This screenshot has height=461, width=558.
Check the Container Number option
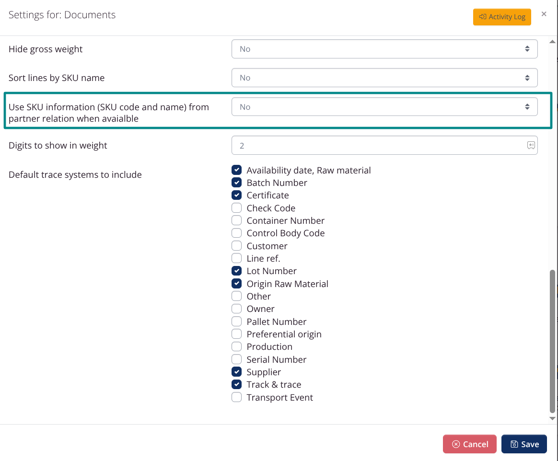click(236, 220)
